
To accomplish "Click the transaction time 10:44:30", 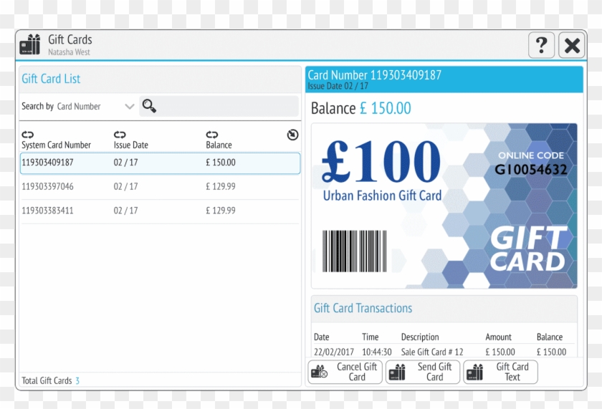I will coord(377,352).
